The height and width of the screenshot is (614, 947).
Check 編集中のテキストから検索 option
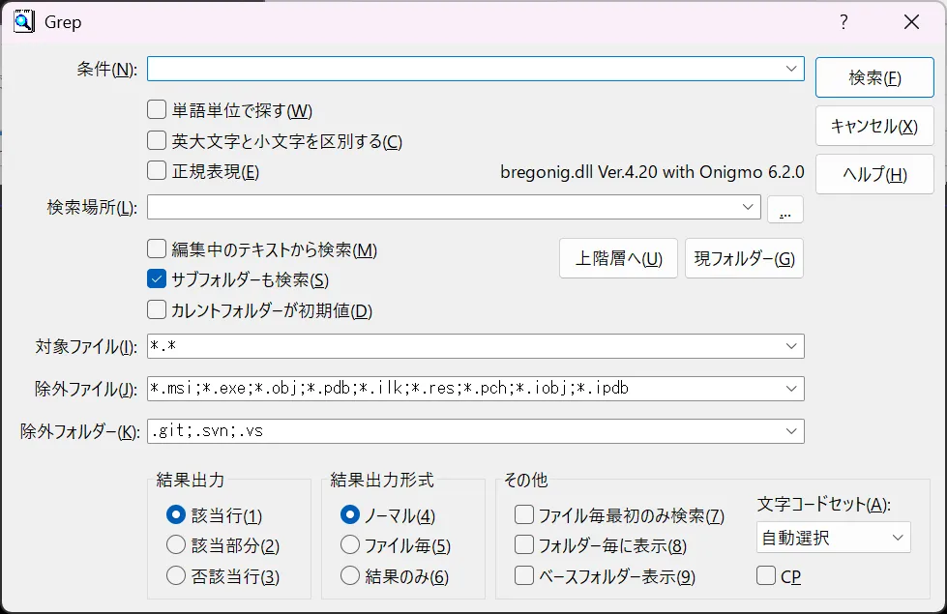(157, 249)
